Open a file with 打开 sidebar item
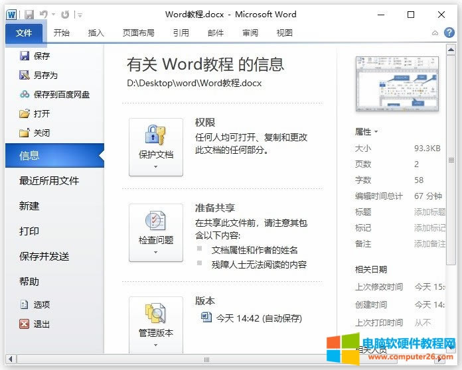 (41, 114)
